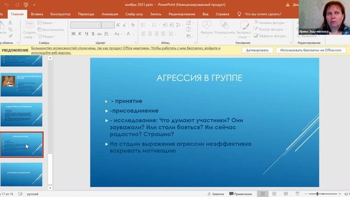
Task: Click the Восстановить reset button
Action: pyautogui.click(x=51, y=30)
